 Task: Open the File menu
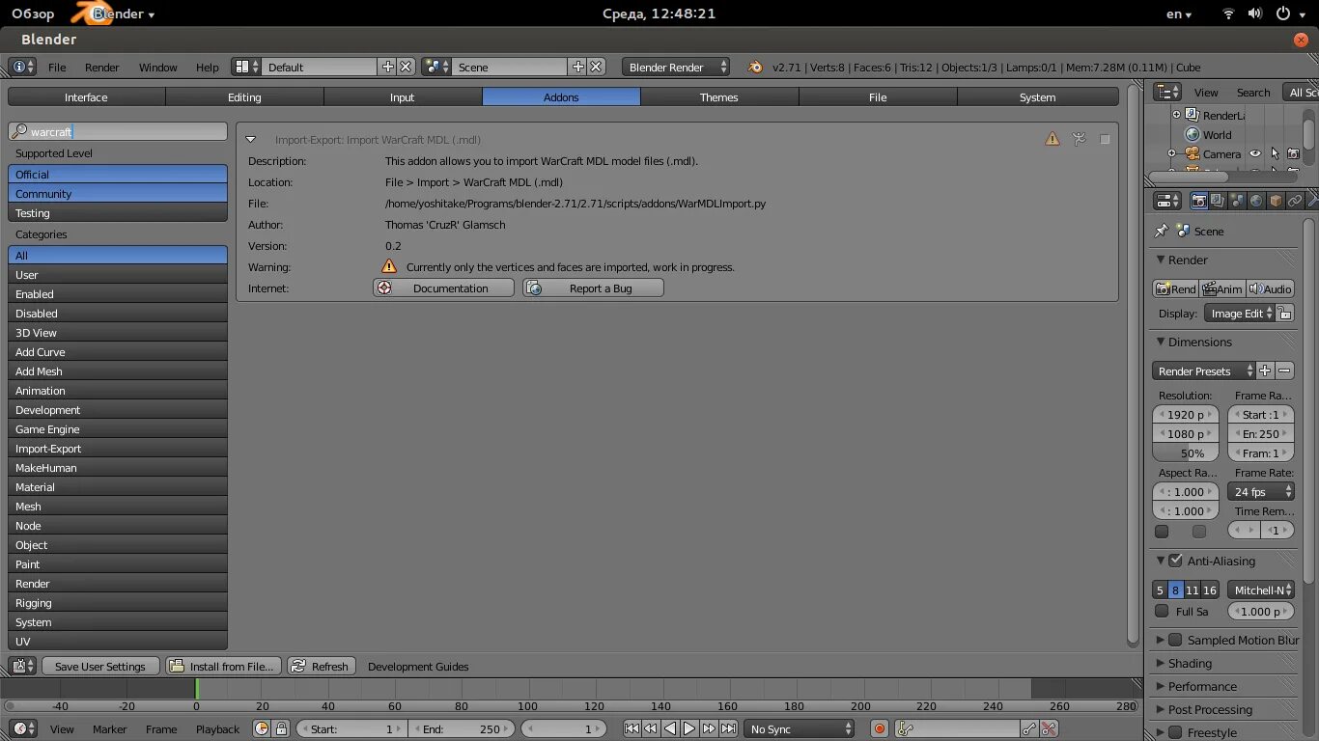pos(57,67)
